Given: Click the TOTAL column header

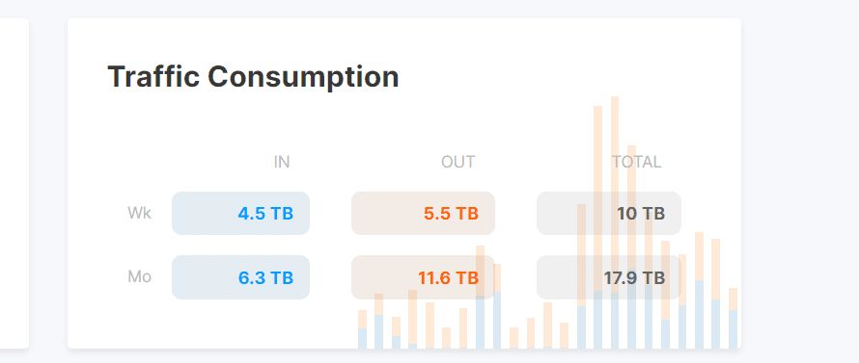Looking at the screenshot, I should (x=637, y=162).
